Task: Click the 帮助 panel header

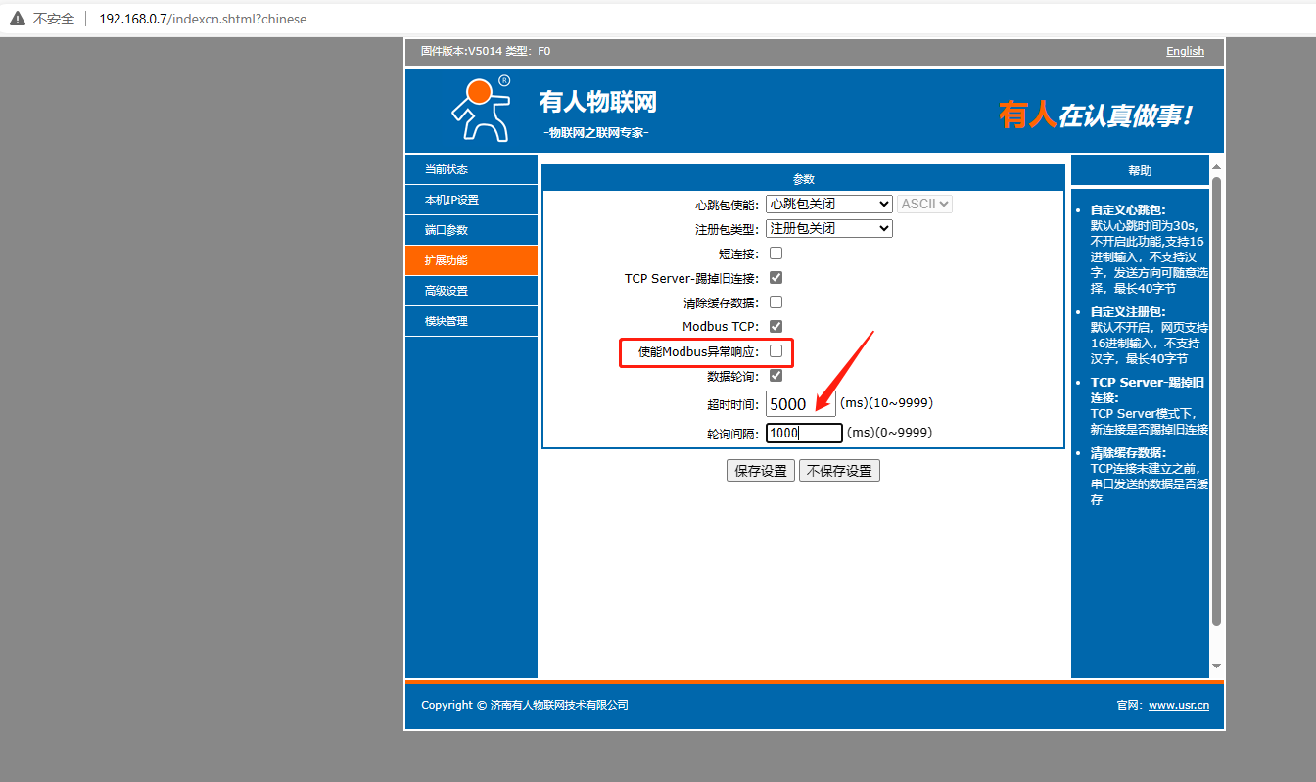Action: [x=1140, y=170]
